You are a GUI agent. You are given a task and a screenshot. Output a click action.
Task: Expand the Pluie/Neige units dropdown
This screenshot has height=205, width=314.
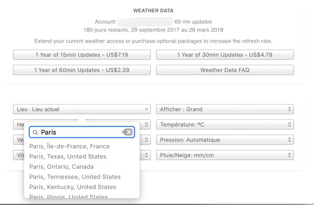coord(225,155)
